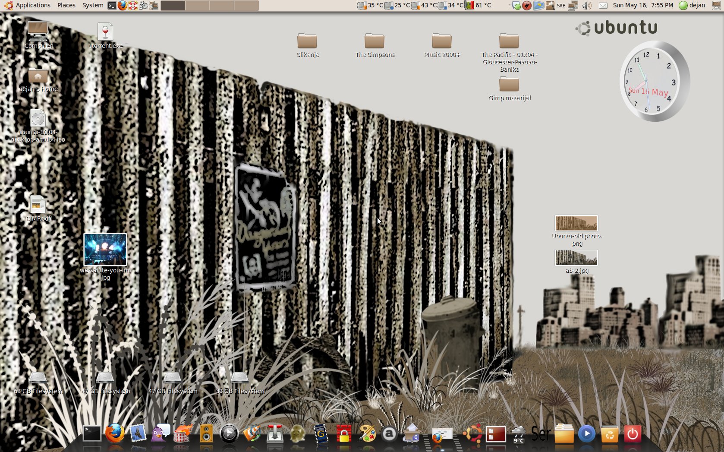The width and height of the screenshot is (724, 452).
Task: Select the Slikanje folder
Action: (308, 45)
